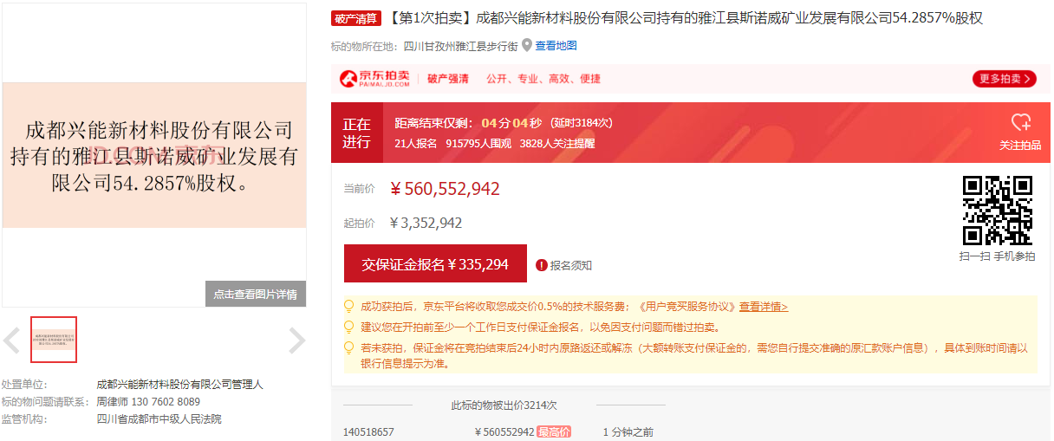This screenshot has height=441, width=1054.
Task: Click the QR code for mobile bidding
Action: tap(997, 211)
